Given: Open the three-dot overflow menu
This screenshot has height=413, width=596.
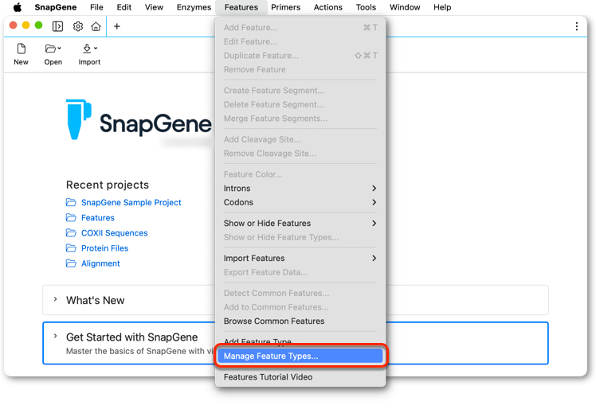Looking at the screenshot, I should [x=577, y=26].
